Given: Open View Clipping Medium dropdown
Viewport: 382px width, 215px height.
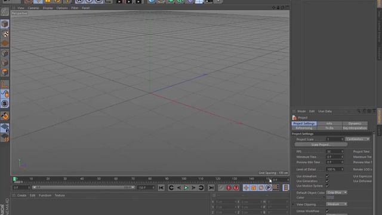Looking at the screenshot, I should [x=337, y=204].
